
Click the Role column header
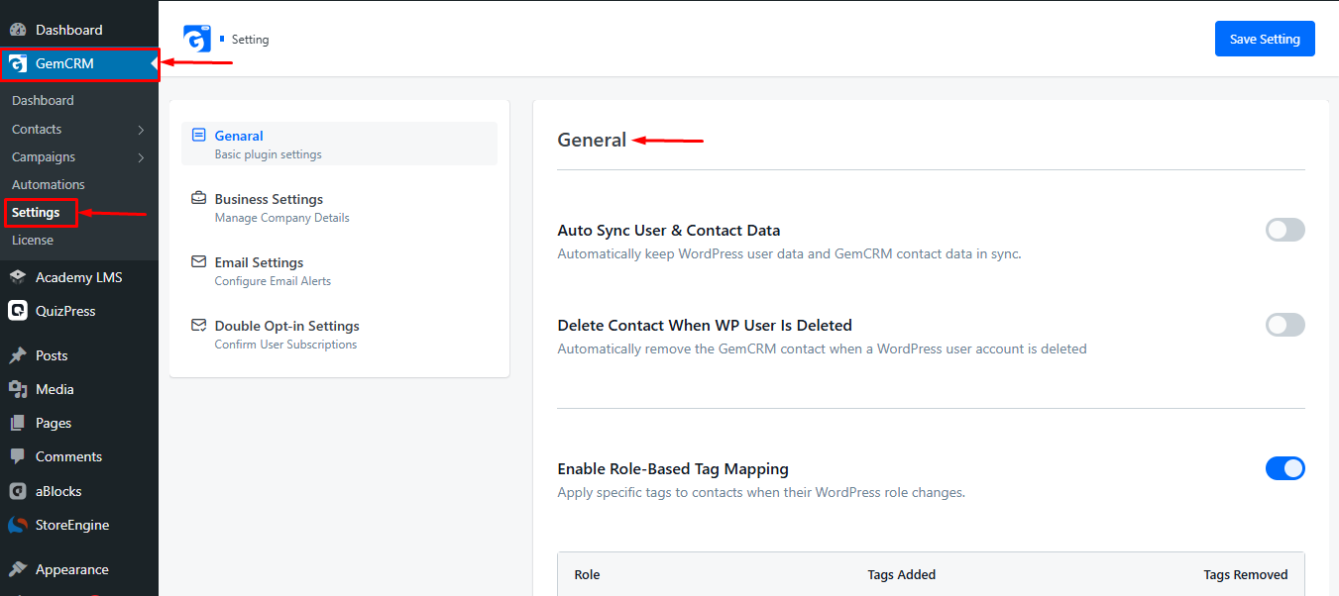point(587,574)
